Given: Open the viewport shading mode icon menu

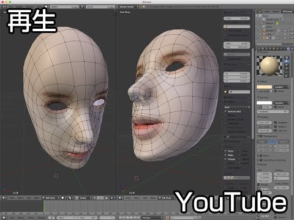Looking at the screenshot, I should 62,198.
